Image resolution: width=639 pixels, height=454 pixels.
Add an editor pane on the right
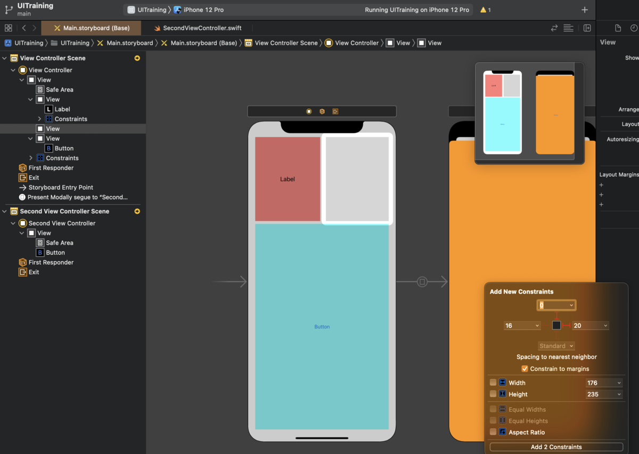[x=587, y=28]
